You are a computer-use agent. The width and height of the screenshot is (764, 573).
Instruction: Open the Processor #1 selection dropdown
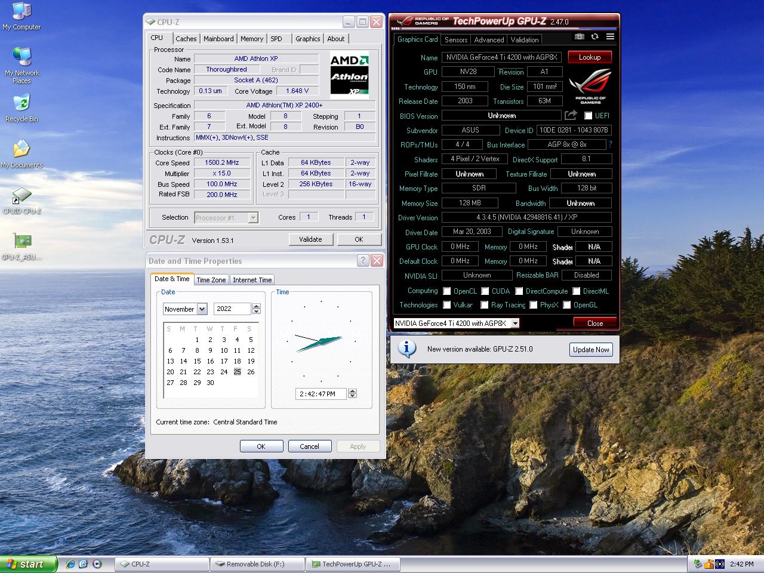point(253,218)
